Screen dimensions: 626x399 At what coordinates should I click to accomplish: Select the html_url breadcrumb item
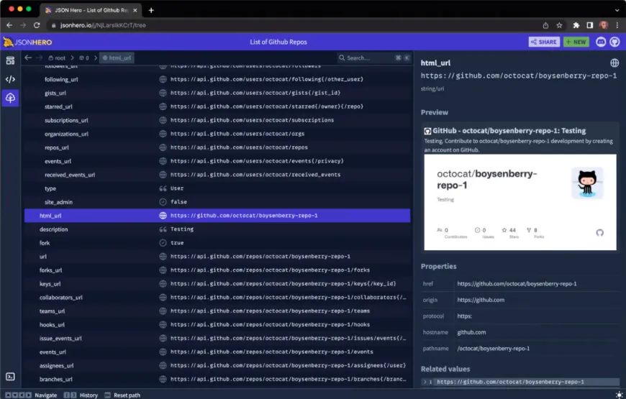[117, 58]
